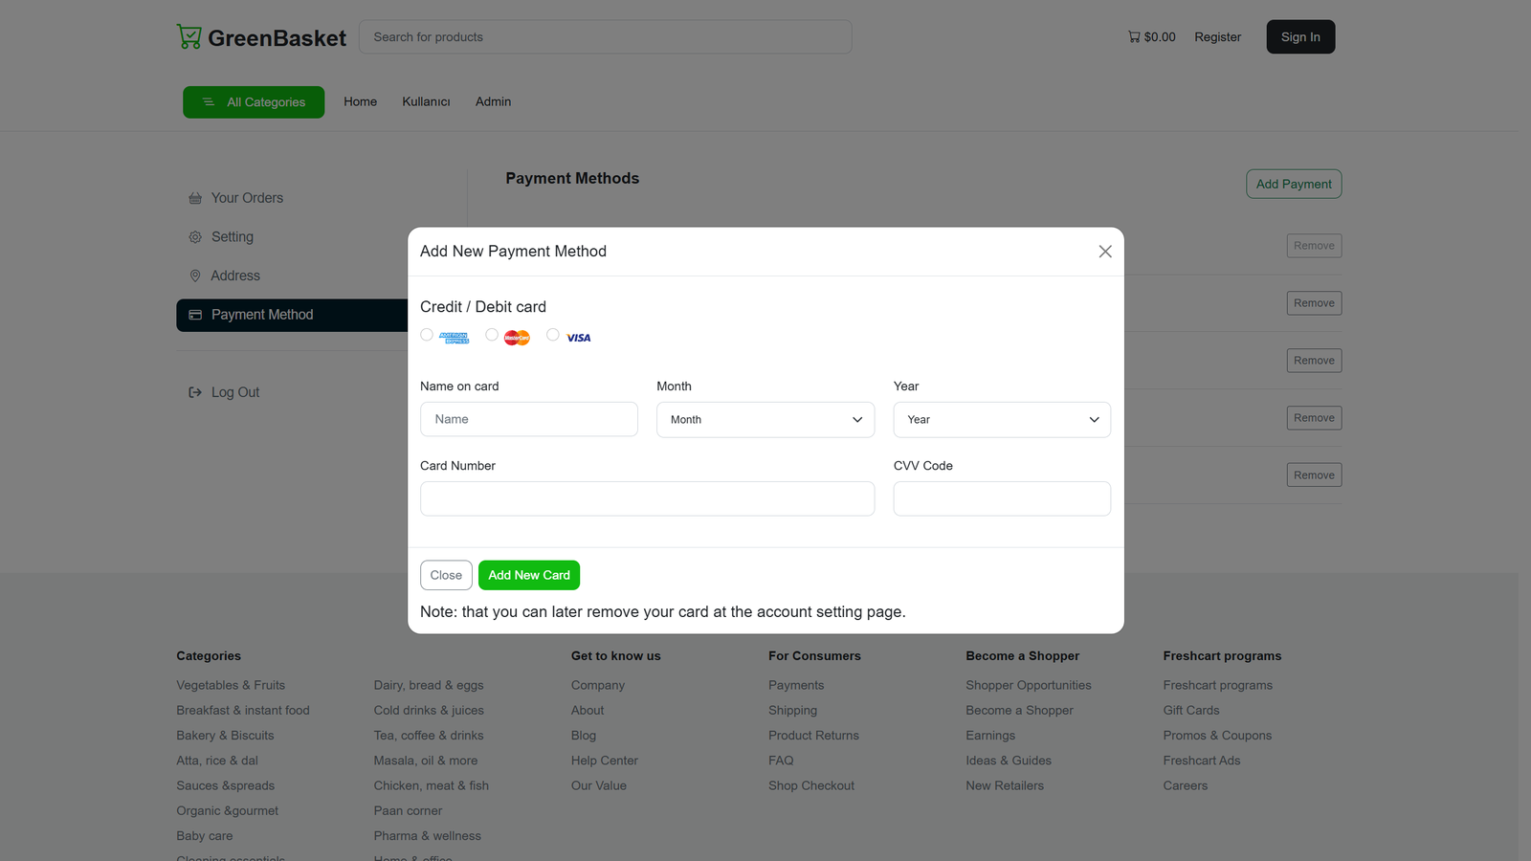The width and height of the screenshot is (1531, 861).
Task: Click the Visa card logo
Action: tap(578, 338)
